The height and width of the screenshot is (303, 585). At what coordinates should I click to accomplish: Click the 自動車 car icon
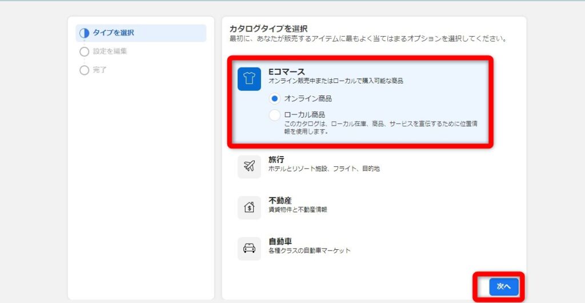[x=249, y=249]
